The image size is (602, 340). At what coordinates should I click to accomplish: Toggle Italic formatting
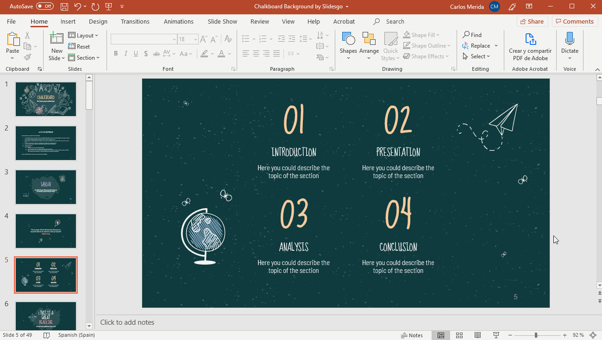coord(126,54)
